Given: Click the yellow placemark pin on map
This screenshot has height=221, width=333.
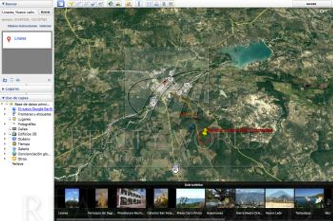Looking at the screenshot, I should (205, 131).
